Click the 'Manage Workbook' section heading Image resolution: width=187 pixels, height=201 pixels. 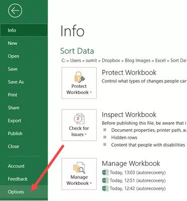[131, 163]
